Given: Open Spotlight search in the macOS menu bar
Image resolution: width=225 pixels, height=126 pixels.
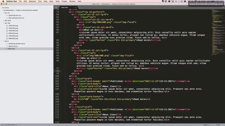Looking at the screenshot, I should pyautogui.click(x=218, y=1).
